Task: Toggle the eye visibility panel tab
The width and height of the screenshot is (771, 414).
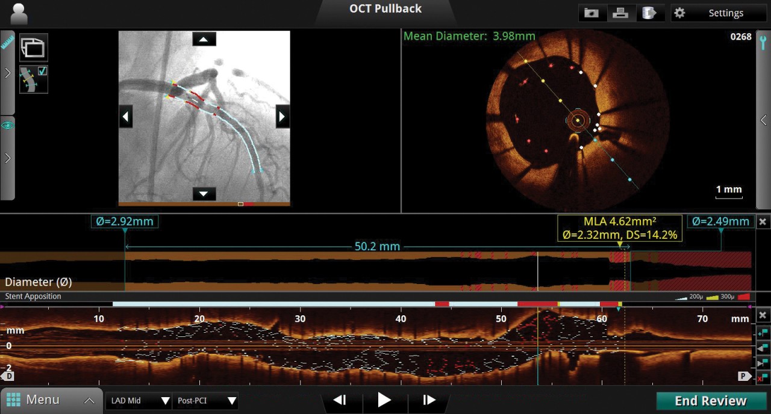Action: pos(7,125)
